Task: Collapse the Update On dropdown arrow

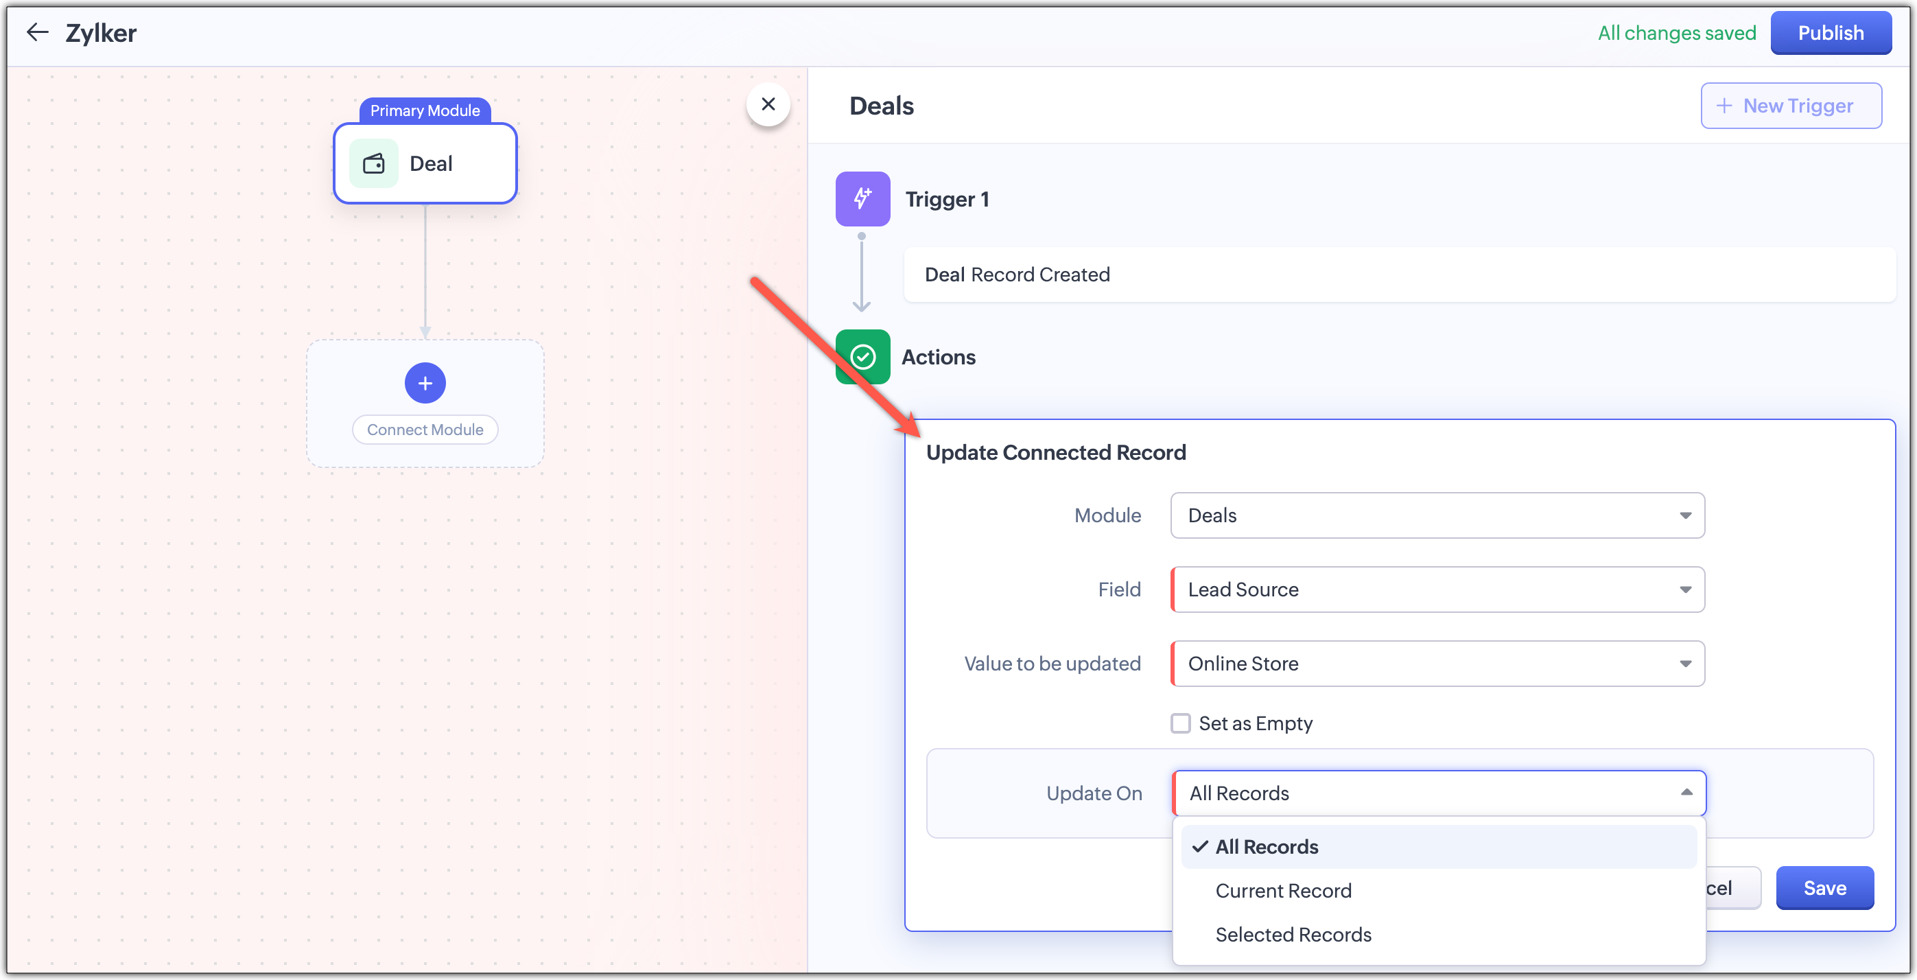Action: pos(1686,793)
